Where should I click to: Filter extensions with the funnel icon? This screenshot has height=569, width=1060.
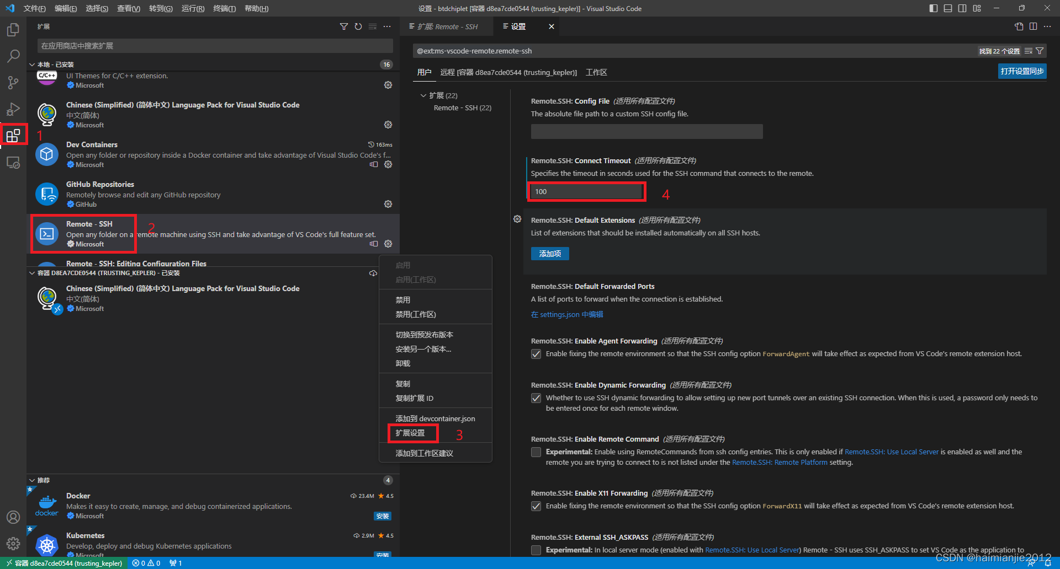pos(343,26)
